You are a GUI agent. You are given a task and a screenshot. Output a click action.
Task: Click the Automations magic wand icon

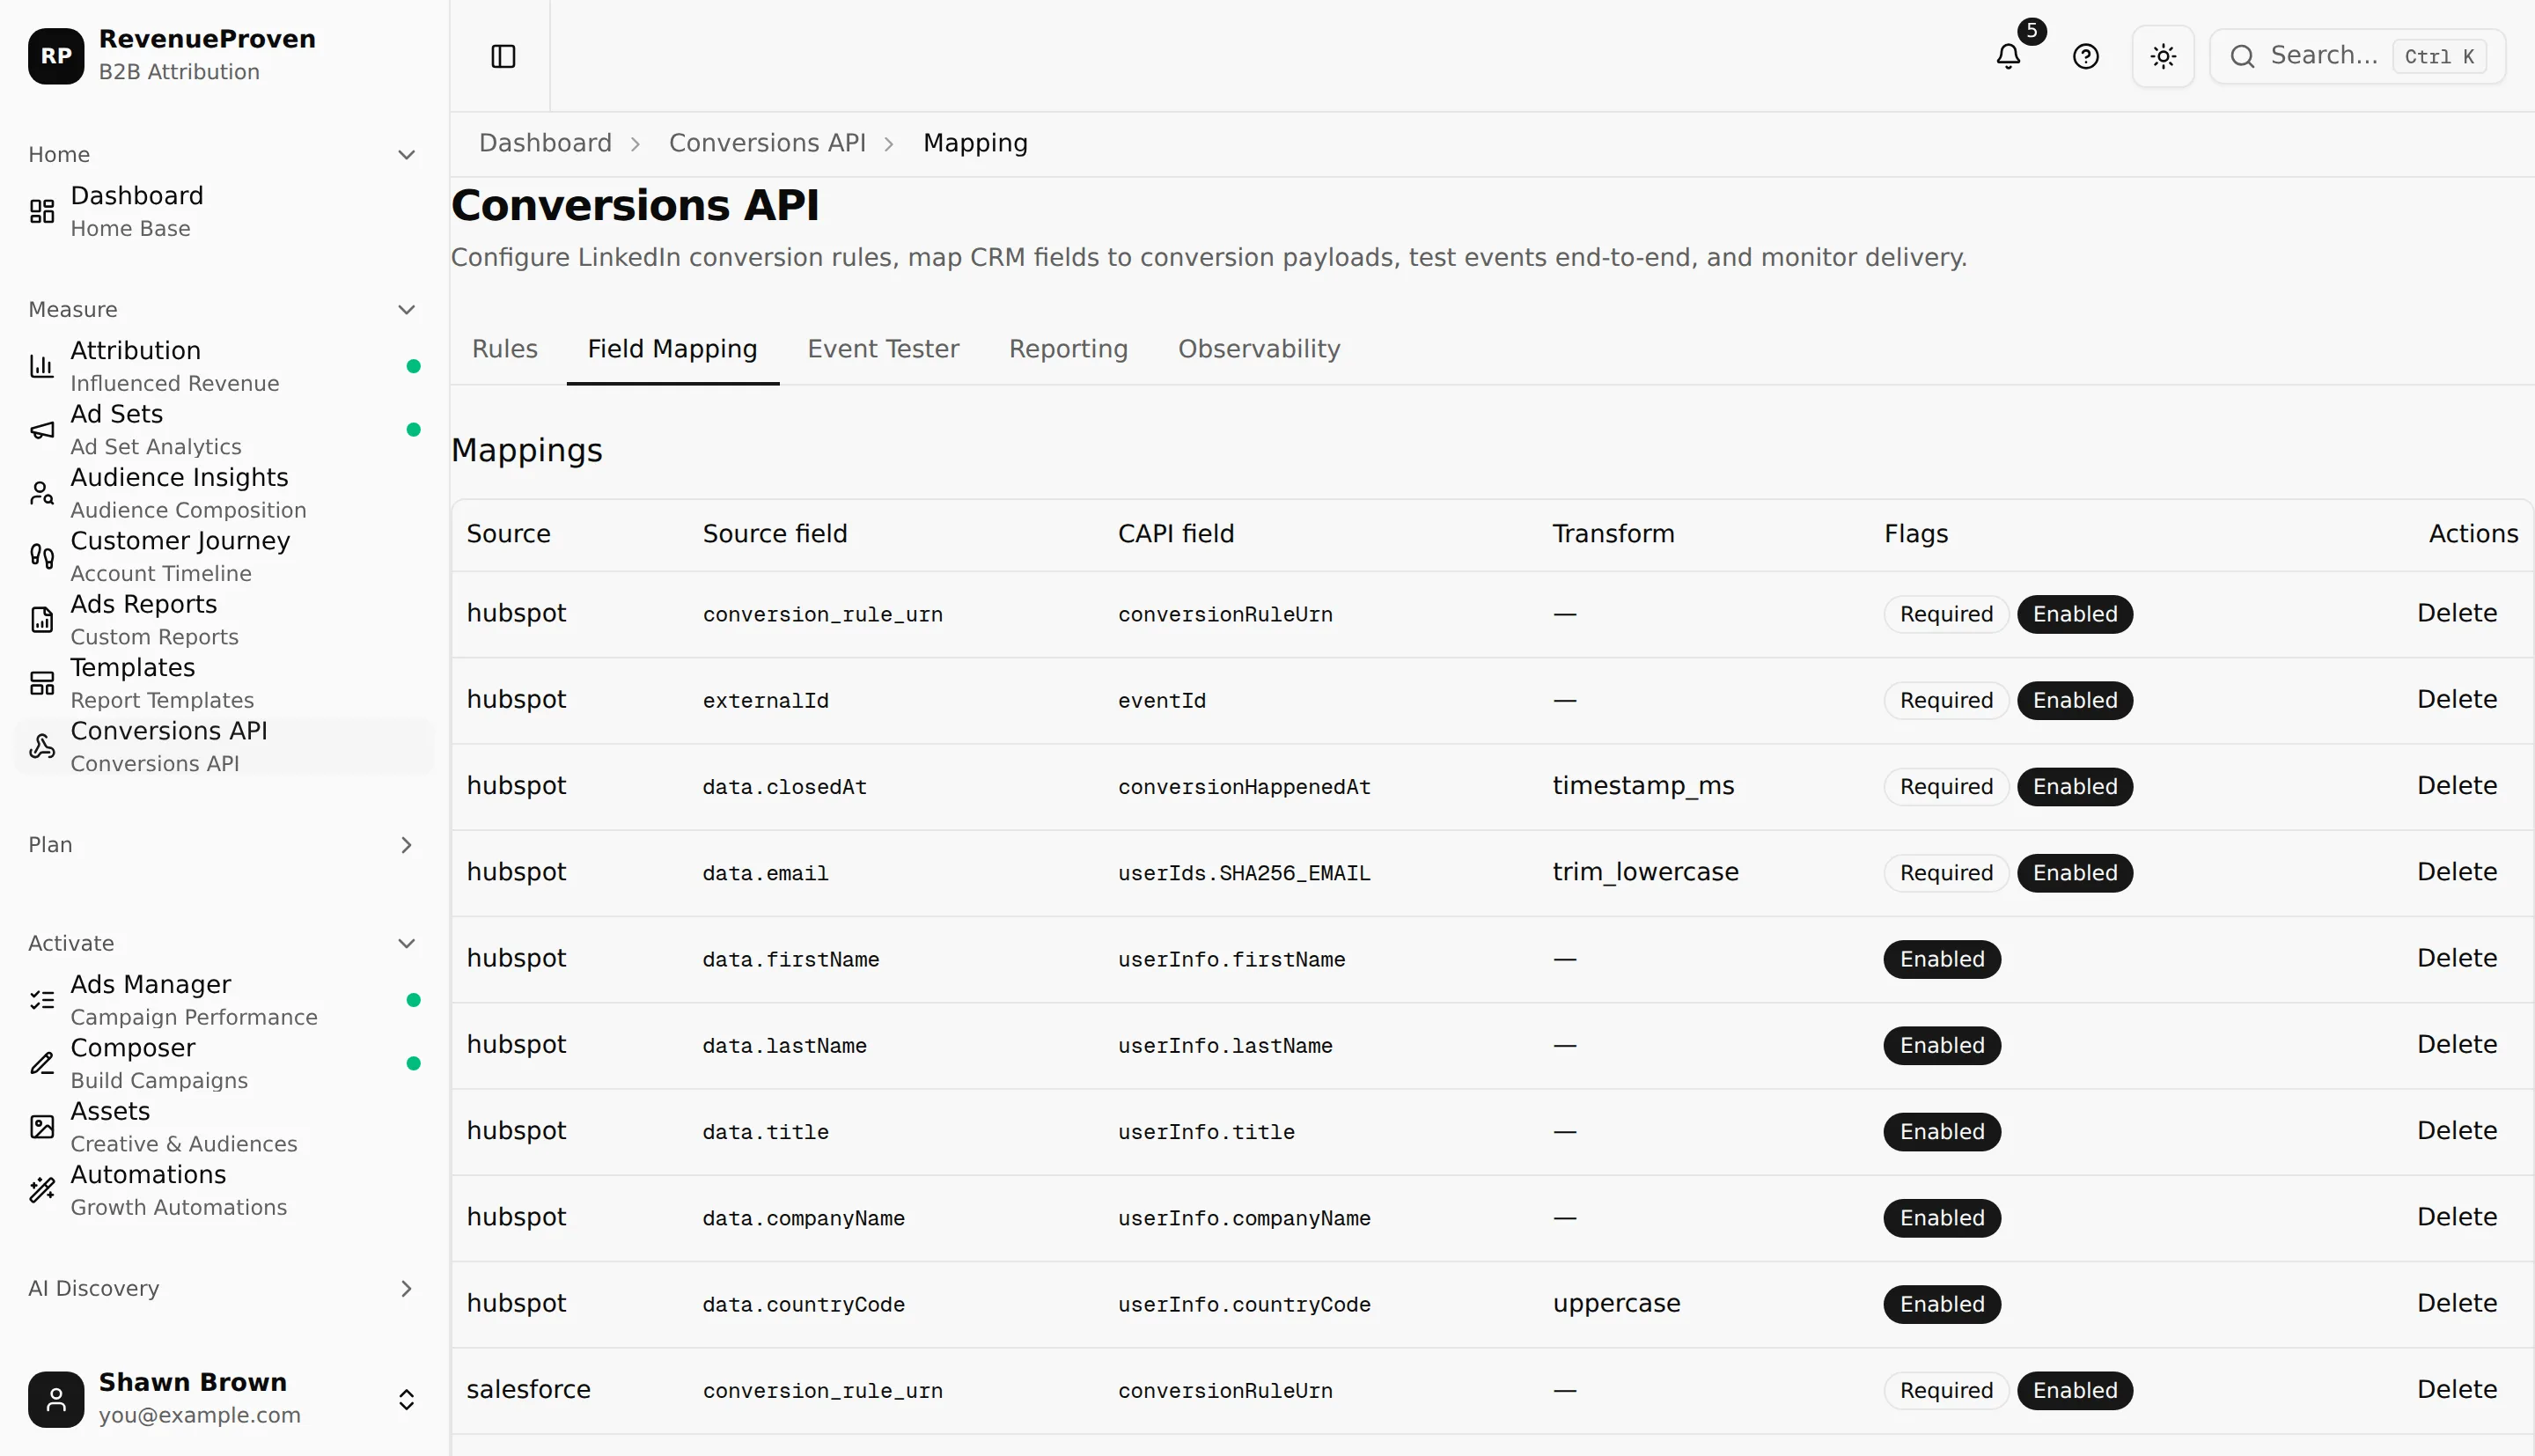(42, 1190)
